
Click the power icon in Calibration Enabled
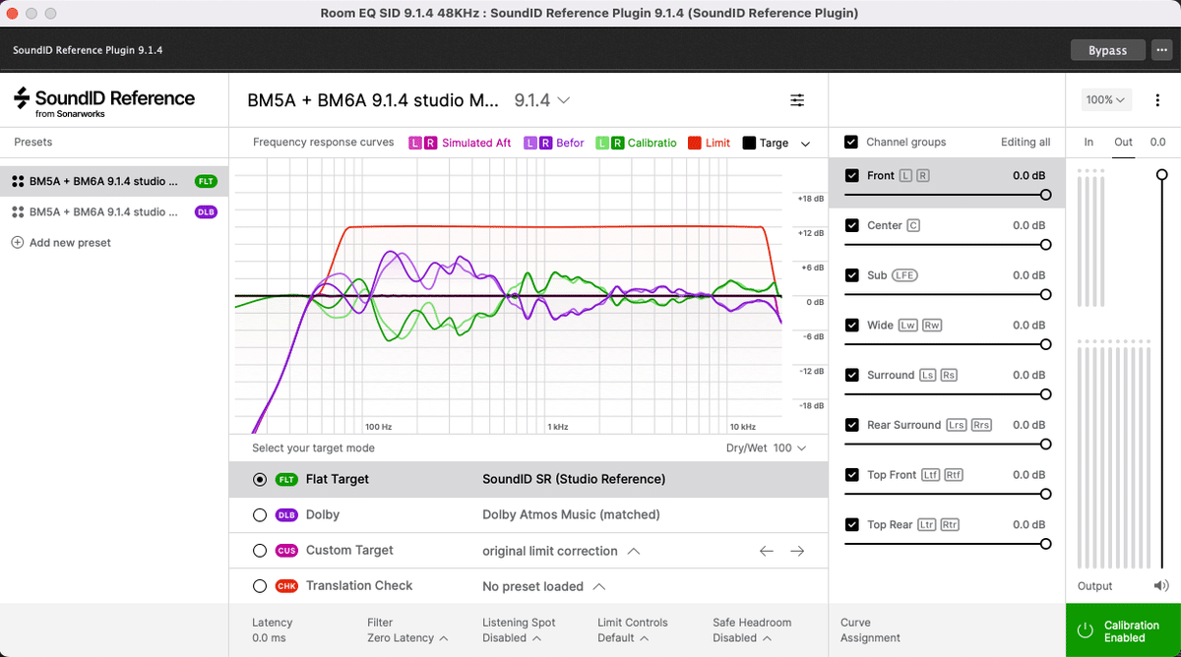(1085, 630)
